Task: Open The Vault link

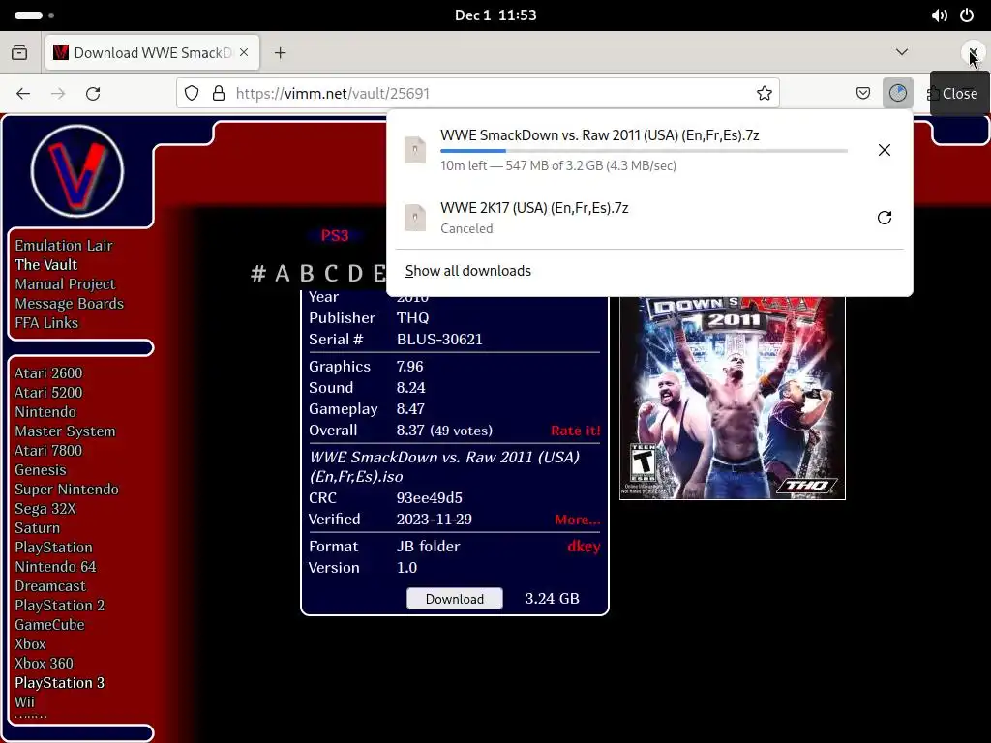Action: tap(46, 265)
